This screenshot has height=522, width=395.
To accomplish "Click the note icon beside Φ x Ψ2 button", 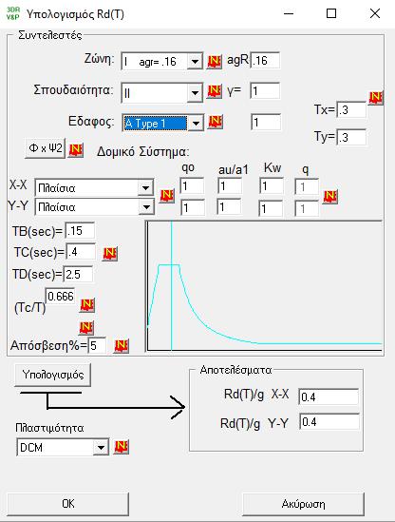I will click(76, 150).
